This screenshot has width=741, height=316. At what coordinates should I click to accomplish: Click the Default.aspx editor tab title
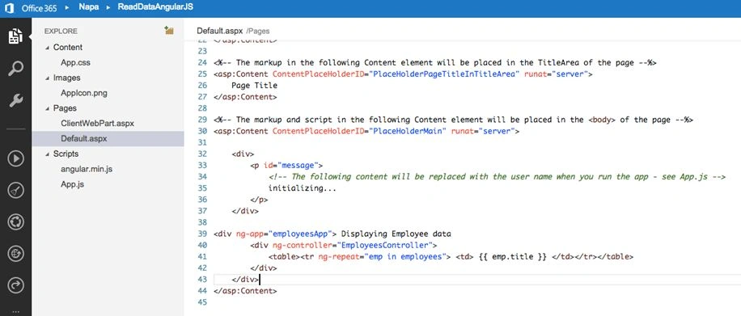[x=220, y=31]
